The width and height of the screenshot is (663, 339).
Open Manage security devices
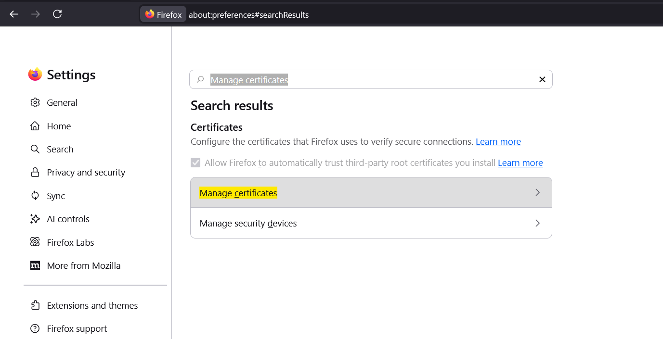pyautogui.click(x=371, y=223)
